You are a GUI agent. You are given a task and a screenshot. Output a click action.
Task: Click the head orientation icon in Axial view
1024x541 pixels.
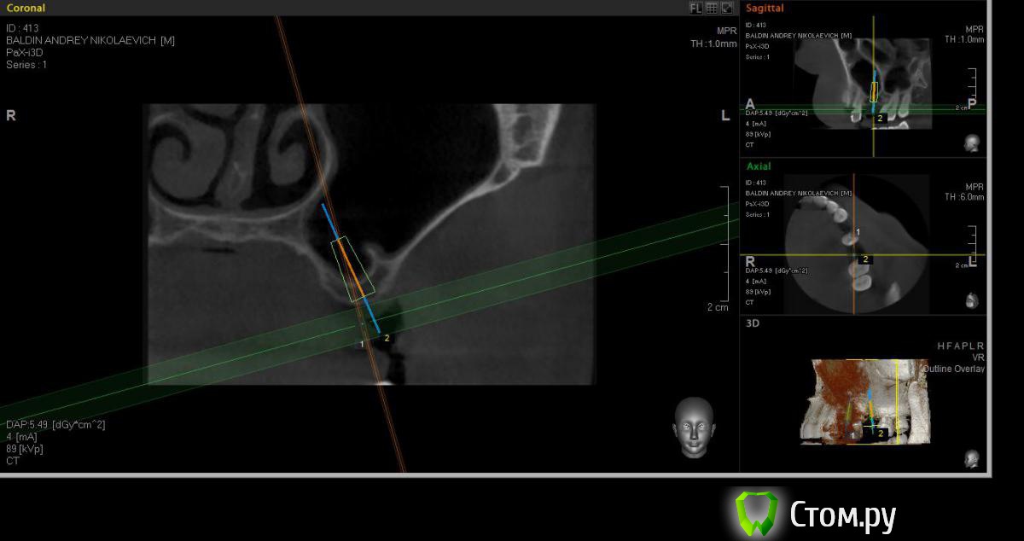click(x=972, y=300)
